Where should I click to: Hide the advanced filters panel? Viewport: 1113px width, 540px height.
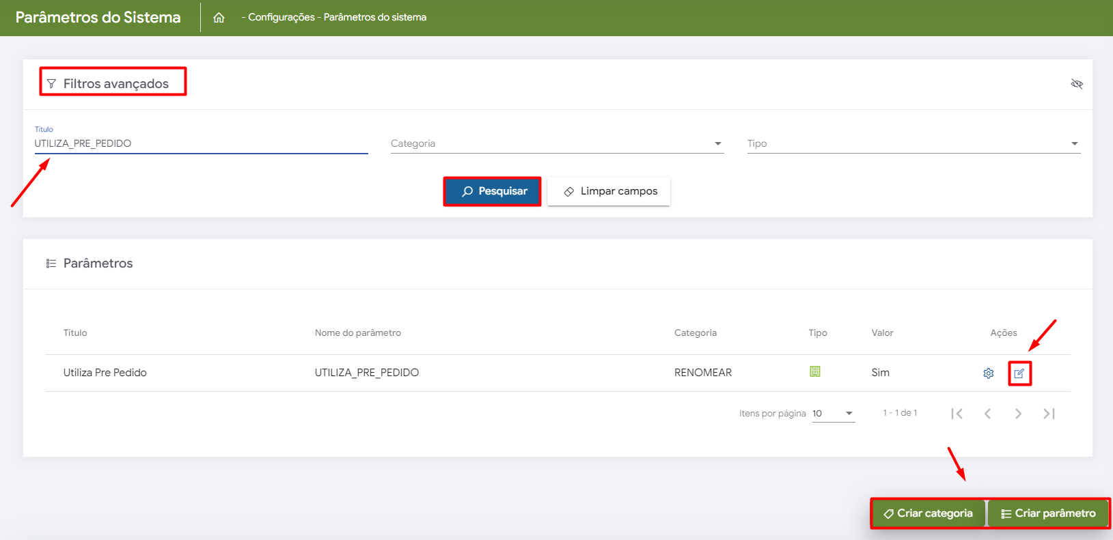tap(1077, 84)
